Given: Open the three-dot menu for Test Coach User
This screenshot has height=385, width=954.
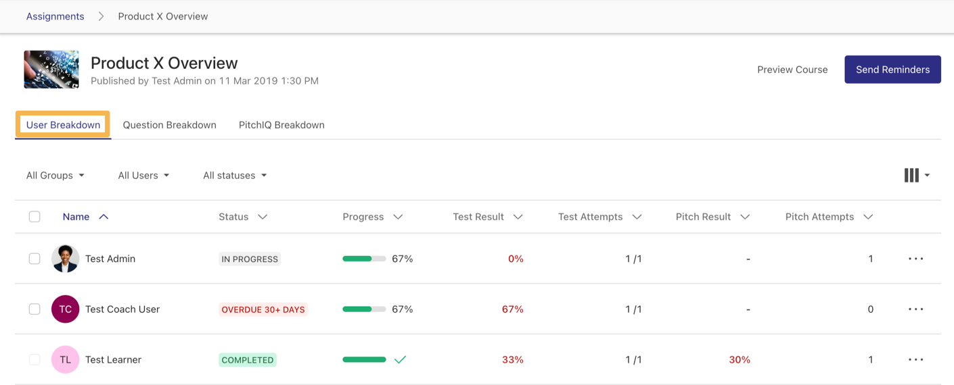Looking at the screenshot, I should click(915, 309).
